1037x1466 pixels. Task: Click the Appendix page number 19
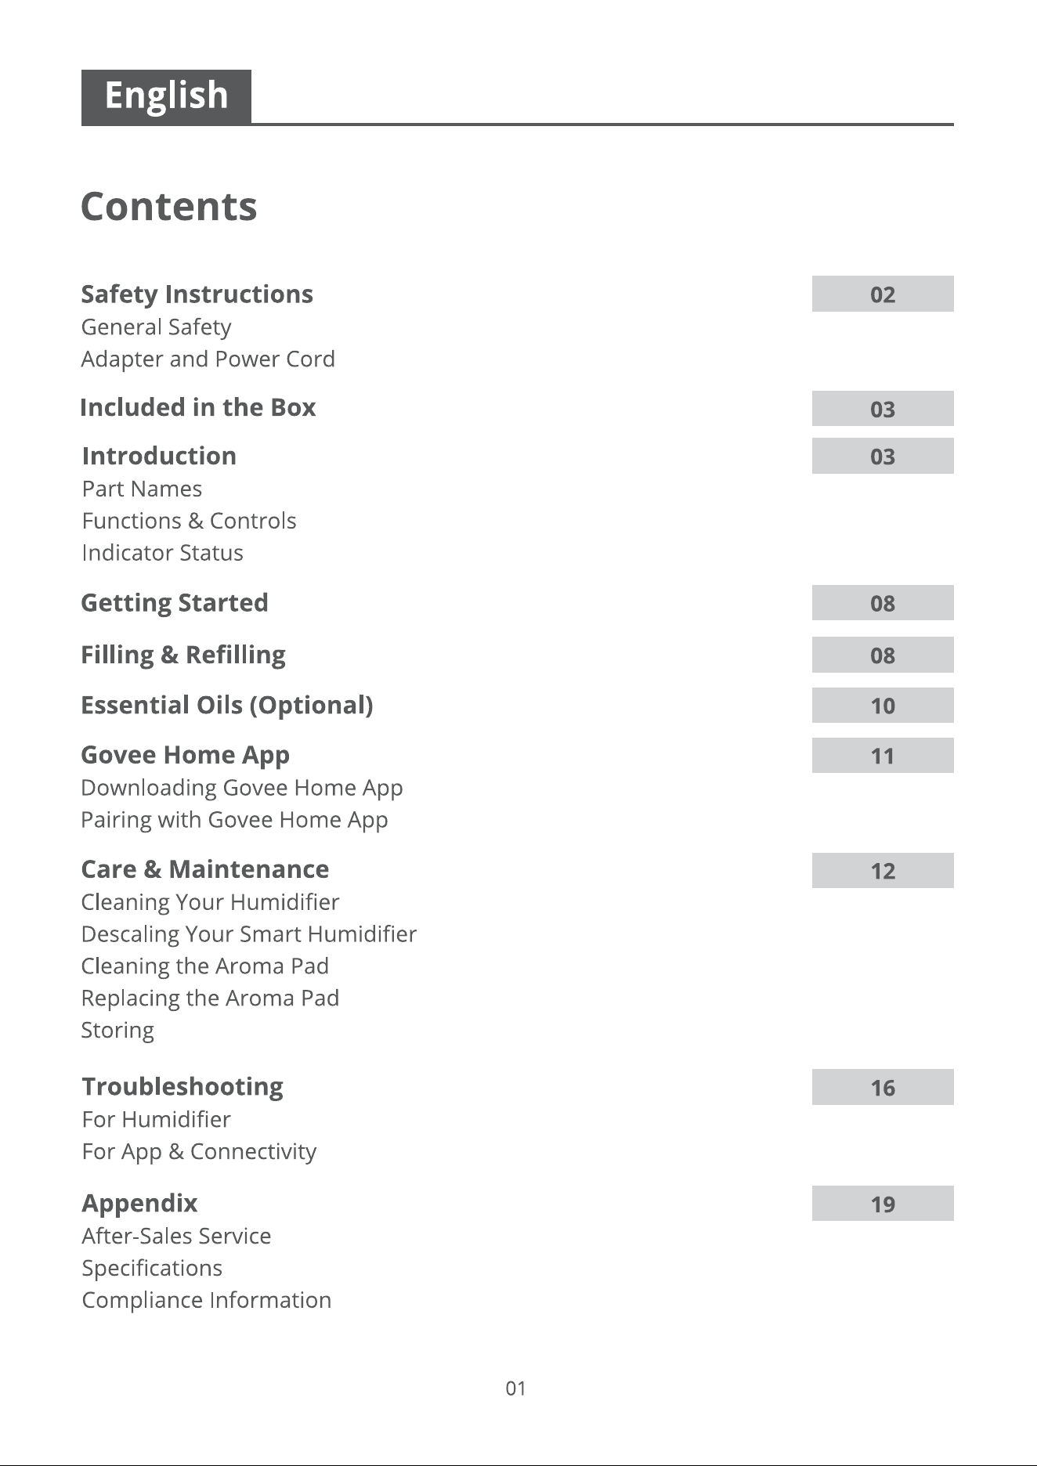tap(883, 1204)
